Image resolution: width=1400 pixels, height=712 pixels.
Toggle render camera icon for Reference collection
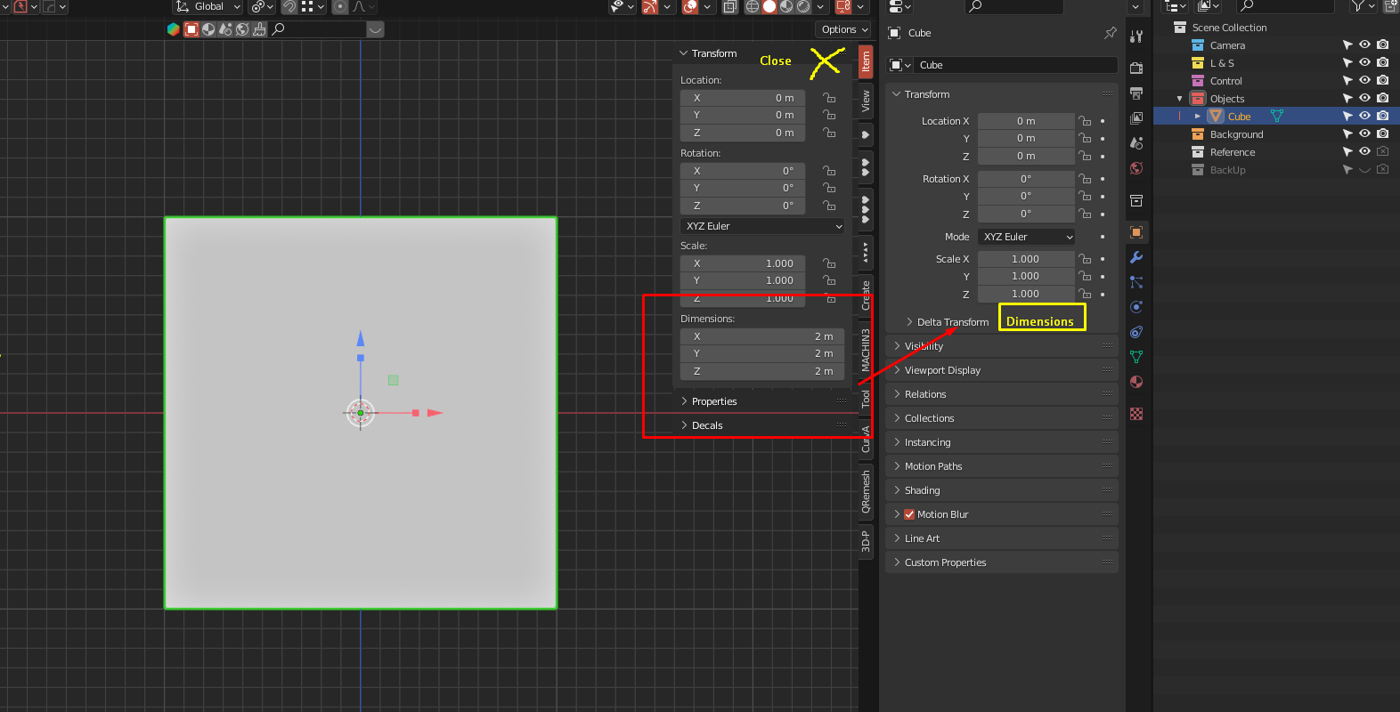pyautogui.click(x=1382, y=151)
